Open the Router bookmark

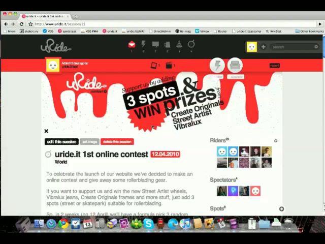pyautogui.click(x=221, y=31)
